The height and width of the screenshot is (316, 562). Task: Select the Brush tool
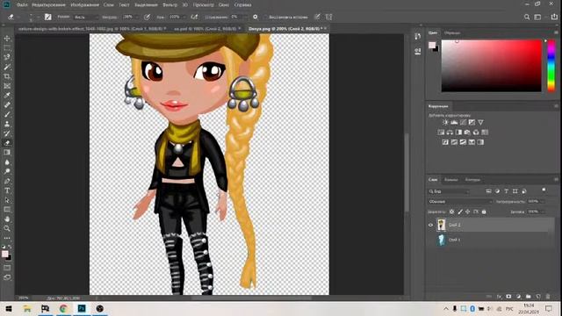pos(7,114)
